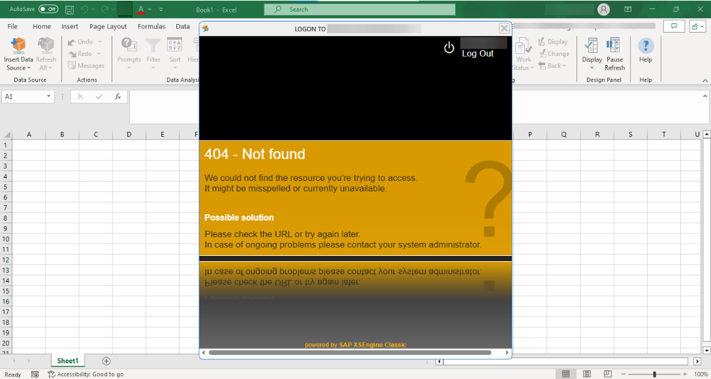Select column B header
711x379 pixels.
(62, 134)
